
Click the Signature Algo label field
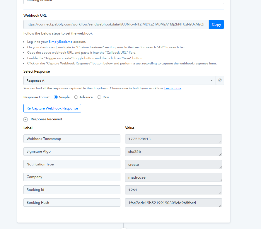pos(72,152)
